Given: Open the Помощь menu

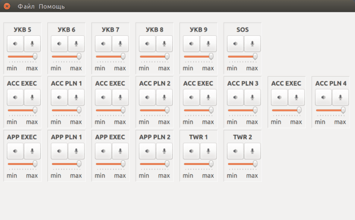Looking at the screenshot, I should [x=52, y=6].
